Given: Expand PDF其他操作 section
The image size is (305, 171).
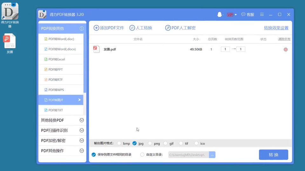Looking at the screenshot, I should [x=62, y=151].
